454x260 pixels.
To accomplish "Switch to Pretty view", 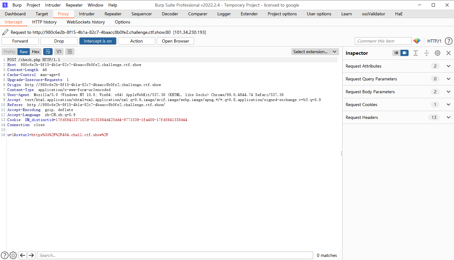I will 9,52.
